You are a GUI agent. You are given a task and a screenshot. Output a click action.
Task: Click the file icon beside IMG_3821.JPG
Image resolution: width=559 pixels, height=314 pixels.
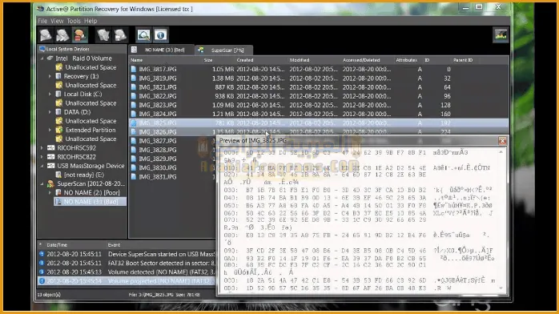click(134, 87)
